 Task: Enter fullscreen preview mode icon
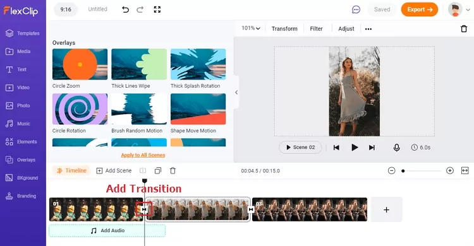pyautogui.click(x=157, y=9)
